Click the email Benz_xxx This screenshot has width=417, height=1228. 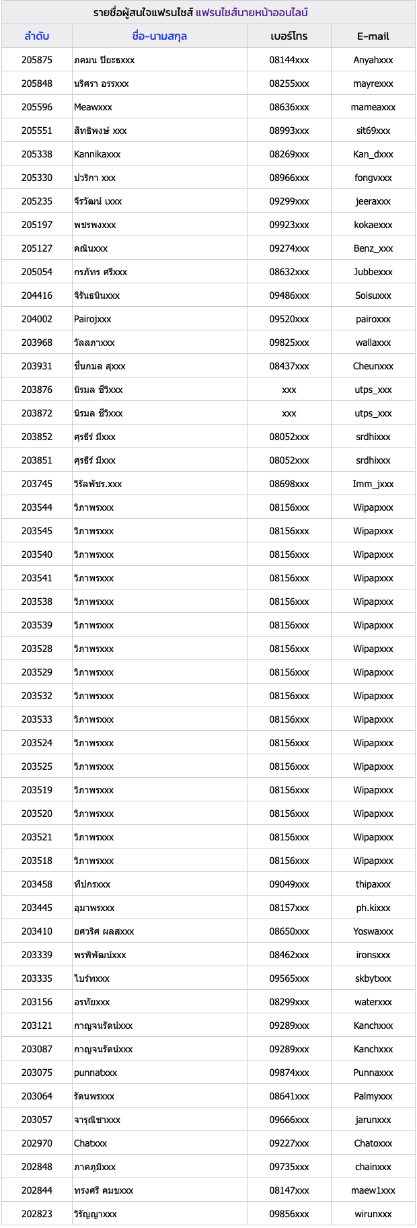(373, 248)
